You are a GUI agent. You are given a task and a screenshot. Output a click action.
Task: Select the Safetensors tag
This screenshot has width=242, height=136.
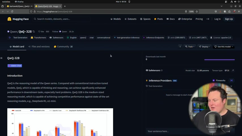pyautogui.click(x=56, y=37)
